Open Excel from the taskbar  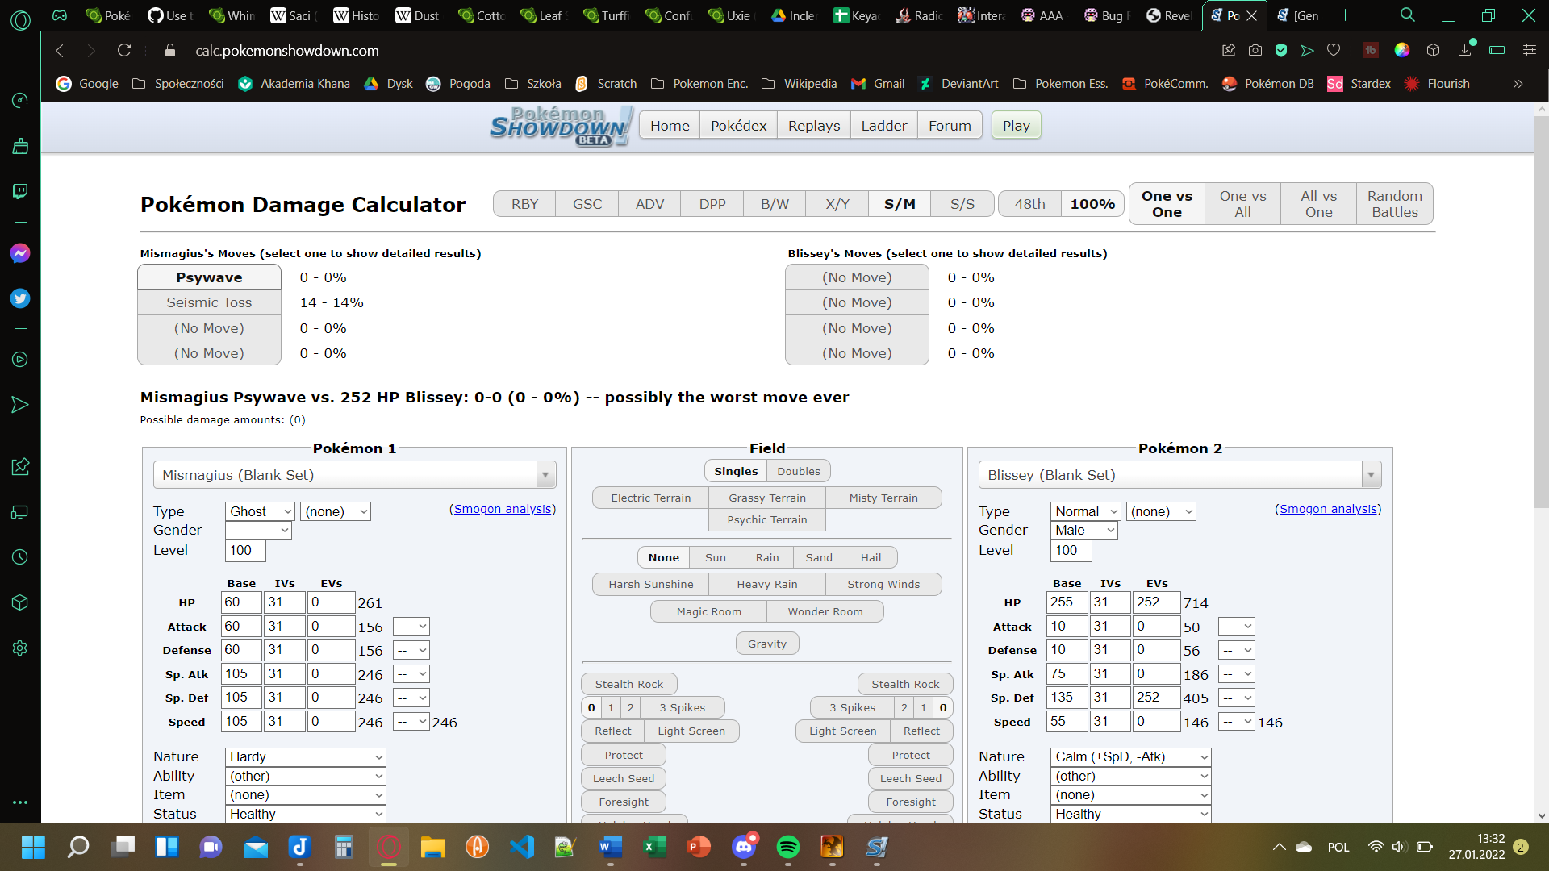tap(655, 847)
